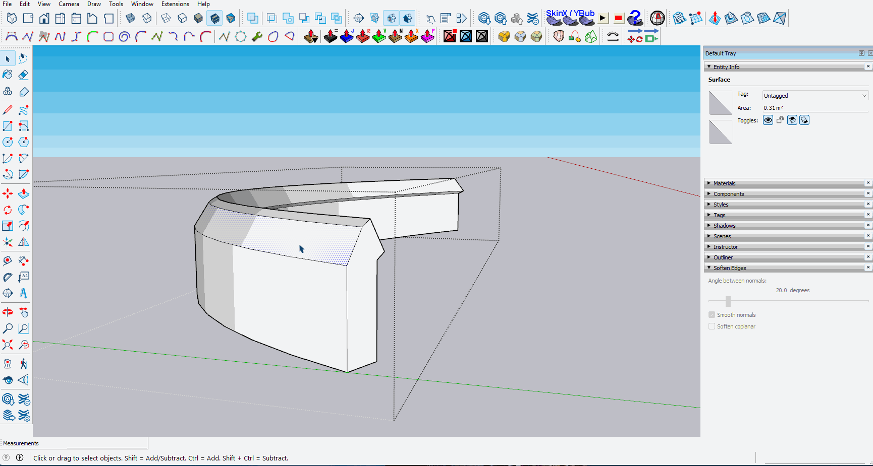The image size is (873, 466).
Task: Open the Extensions menu
Action: (x=175, y=4)
